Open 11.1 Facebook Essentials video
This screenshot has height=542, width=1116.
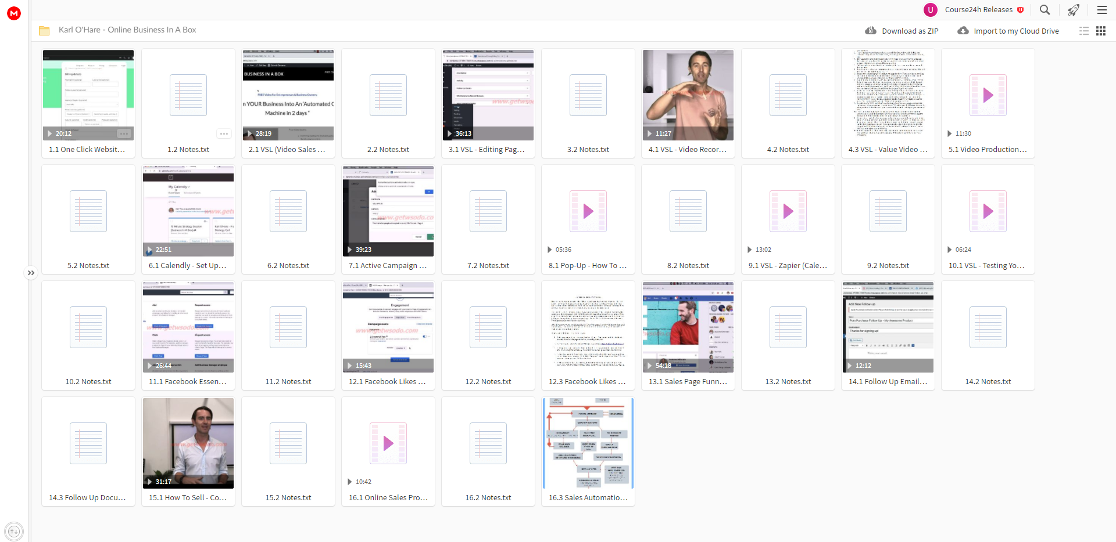(188, 327)
